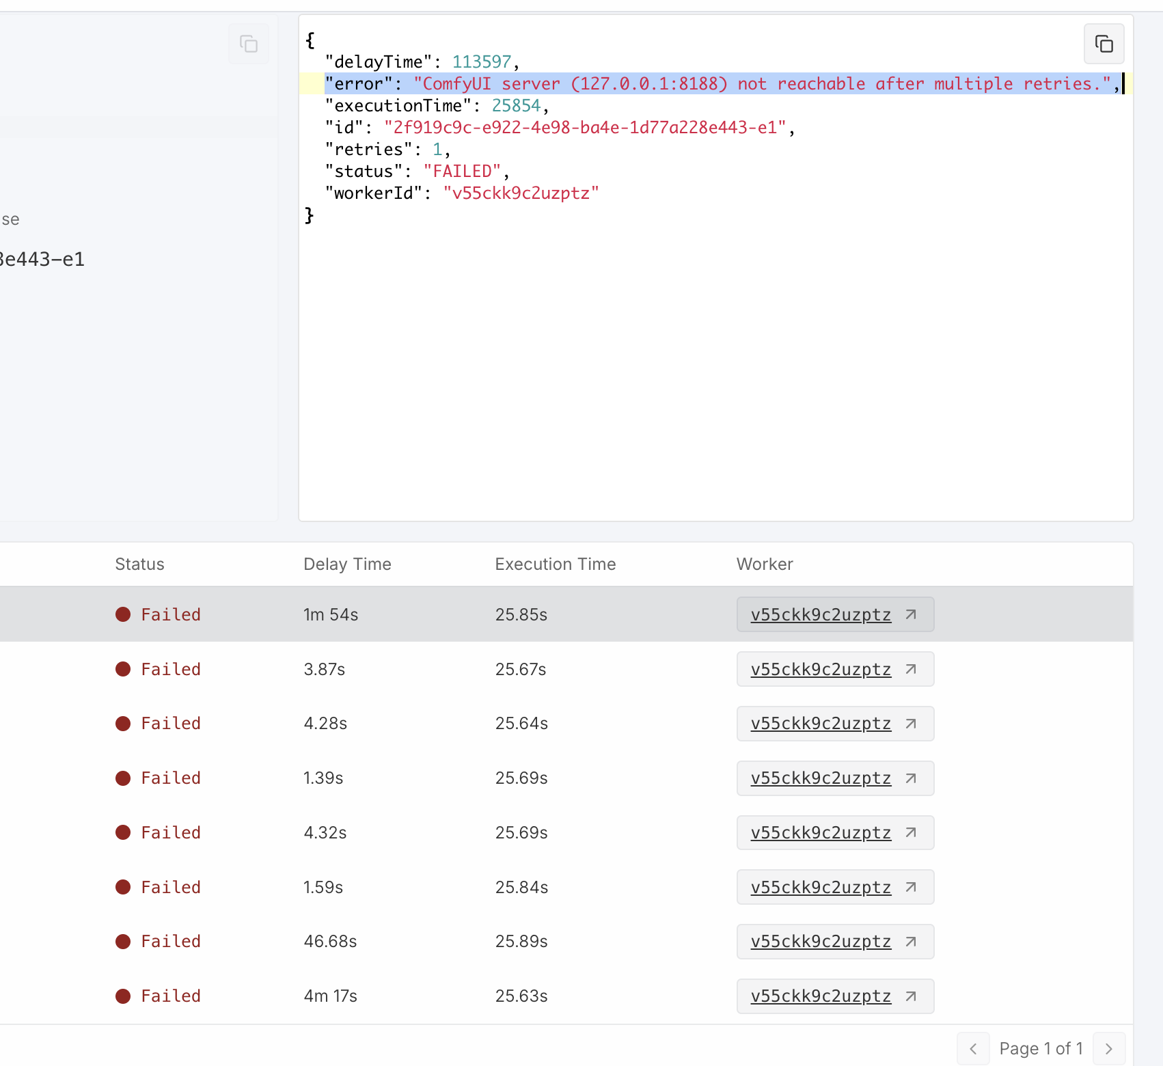Click the external-link arrow beside the 46.68s worker
This screenshot has height=1066, width=1163.
tap(911, 942)
